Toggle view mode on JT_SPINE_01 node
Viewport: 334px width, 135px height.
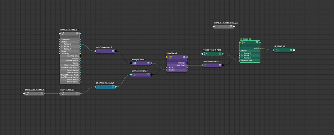coord(257,42)
